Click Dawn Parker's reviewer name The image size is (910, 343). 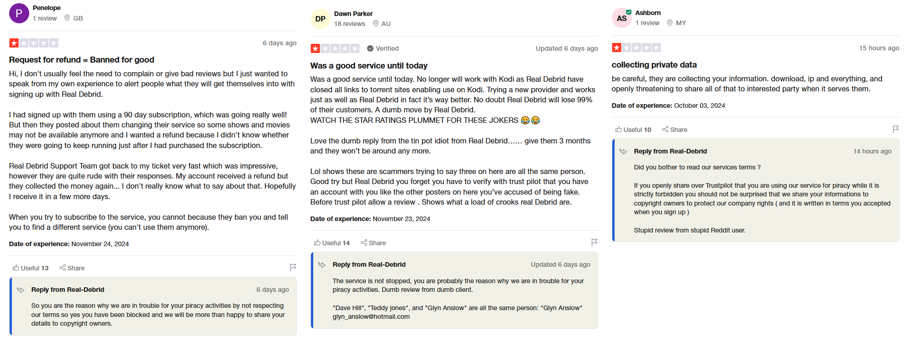(x=353, y=14)
